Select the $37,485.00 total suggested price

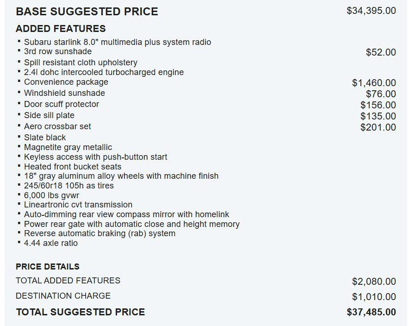371,312
